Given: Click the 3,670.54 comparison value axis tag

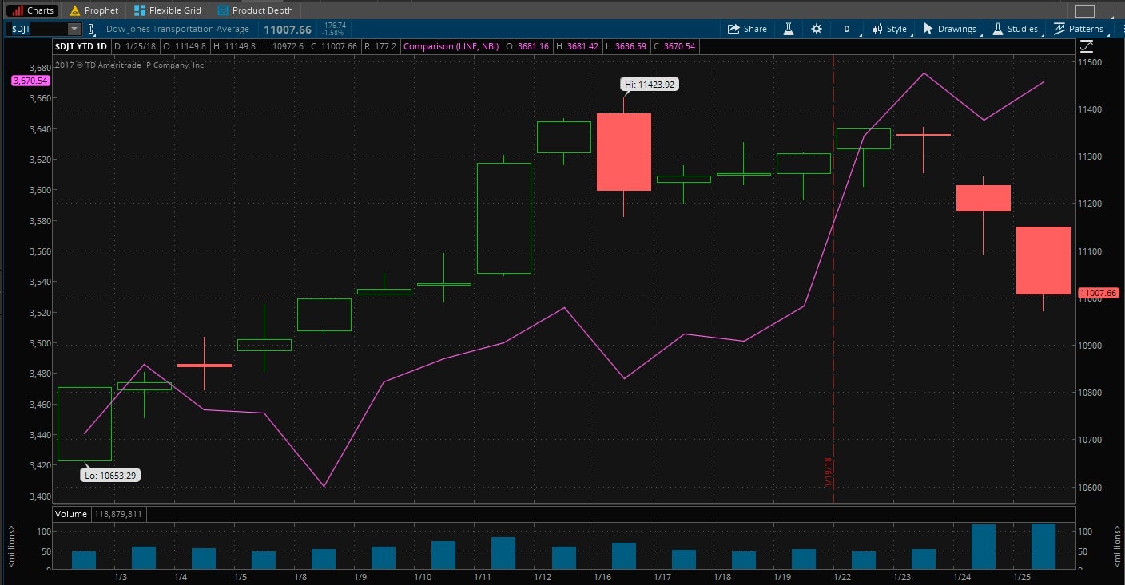Looking at the screenshot, I should coord(30,81).
